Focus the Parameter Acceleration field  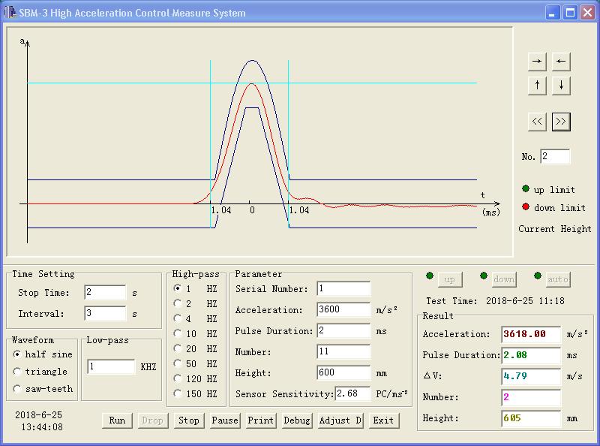(x=343, y=309)
